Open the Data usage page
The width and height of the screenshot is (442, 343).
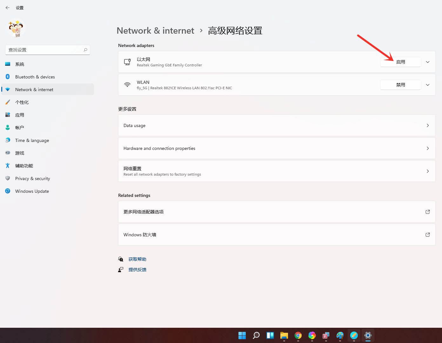click(x=276, y=125)
